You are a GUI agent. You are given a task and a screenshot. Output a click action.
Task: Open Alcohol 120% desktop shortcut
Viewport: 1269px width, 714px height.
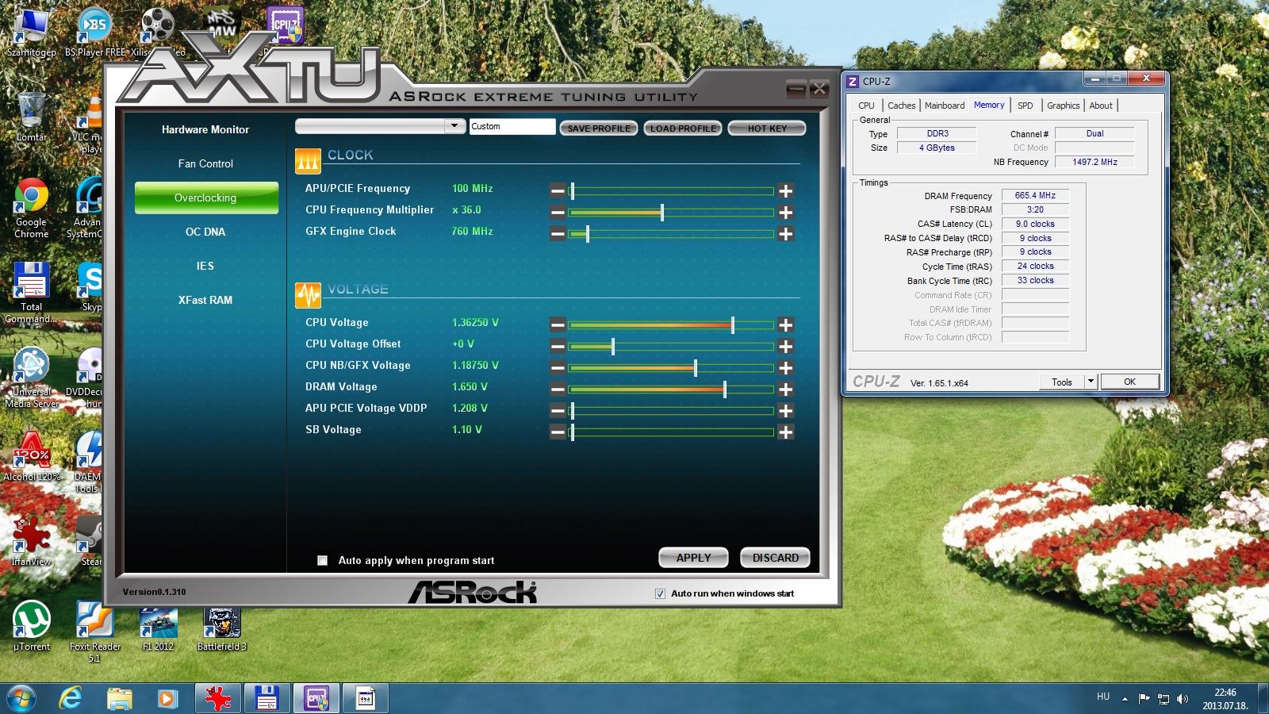click(32, 456)
